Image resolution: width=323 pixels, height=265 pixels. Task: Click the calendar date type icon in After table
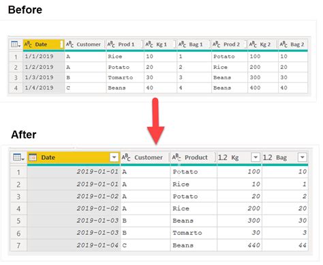pos(33,157)
